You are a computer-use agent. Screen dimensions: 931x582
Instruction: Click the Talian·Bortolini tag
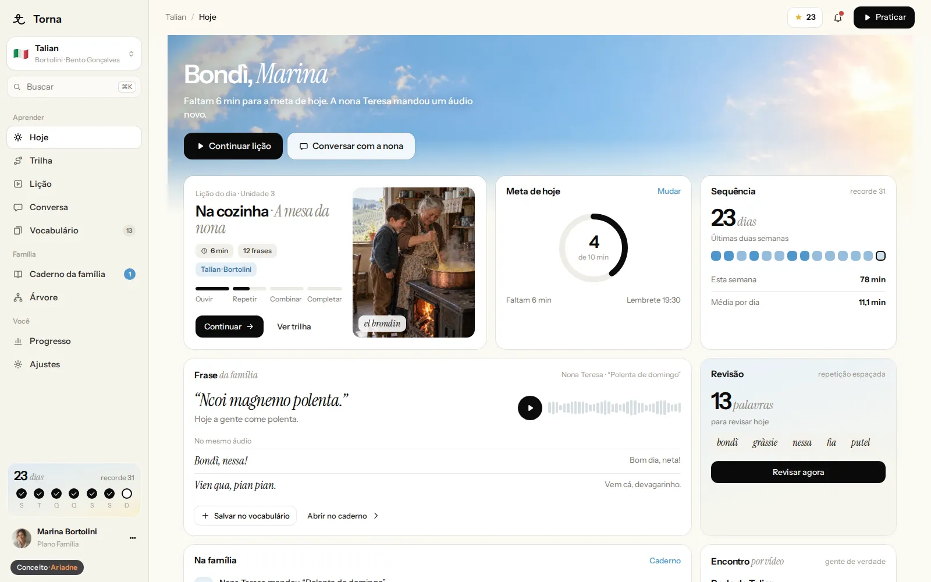click(x=226, y=269)
